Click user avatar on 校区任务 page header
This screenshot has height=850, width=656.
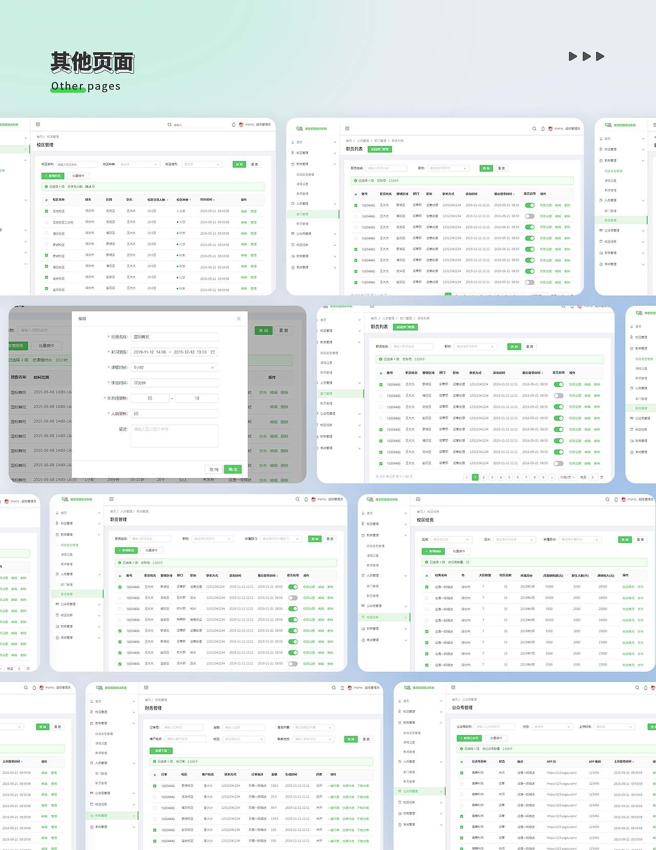pos(624,499)
